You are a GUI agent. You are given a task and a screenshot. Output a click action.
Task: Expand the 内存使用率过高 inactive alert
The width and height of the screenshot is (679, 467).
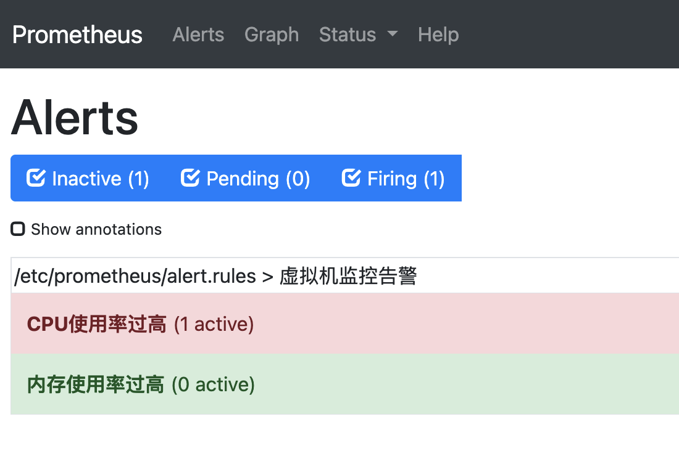pyautogui.click(x=96, y=384)
